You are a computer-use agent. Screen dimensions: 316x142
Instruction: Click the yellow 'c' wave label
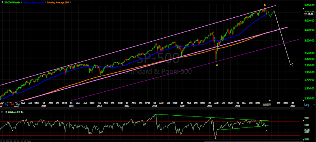coord(292,65)
